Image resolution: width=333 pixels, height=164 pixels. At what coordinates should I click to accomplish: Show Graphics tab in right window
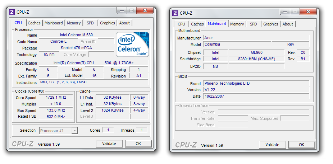coord(271,24)
